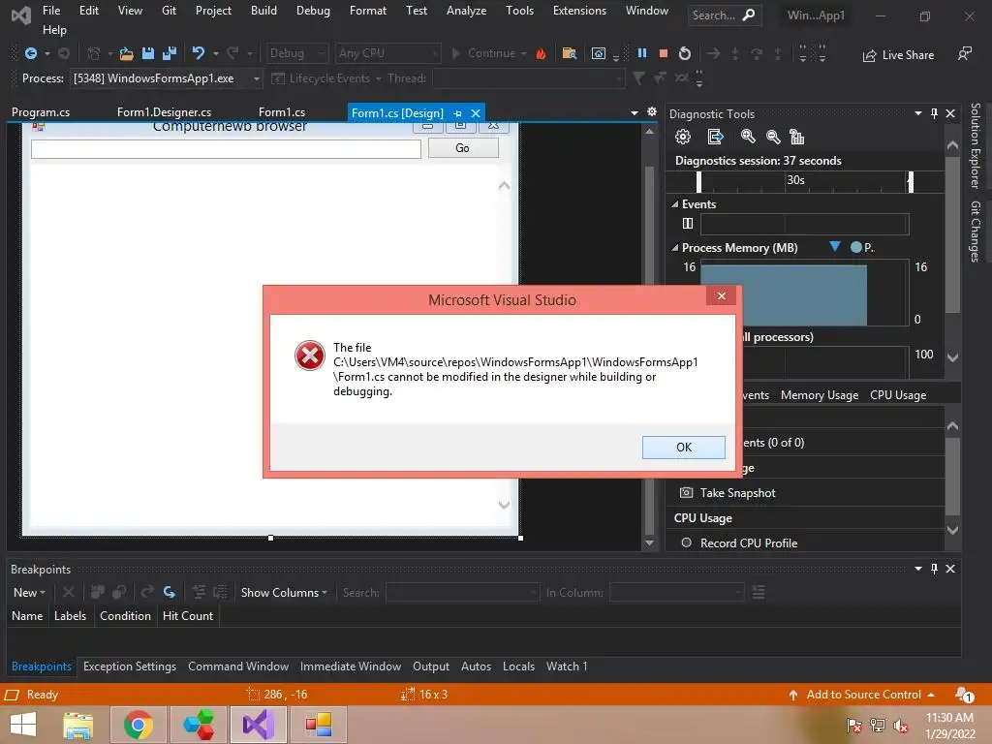Click the Take Snapshot camera icon
This screenshot has height=744, width=992.
(x=687, y=492)
